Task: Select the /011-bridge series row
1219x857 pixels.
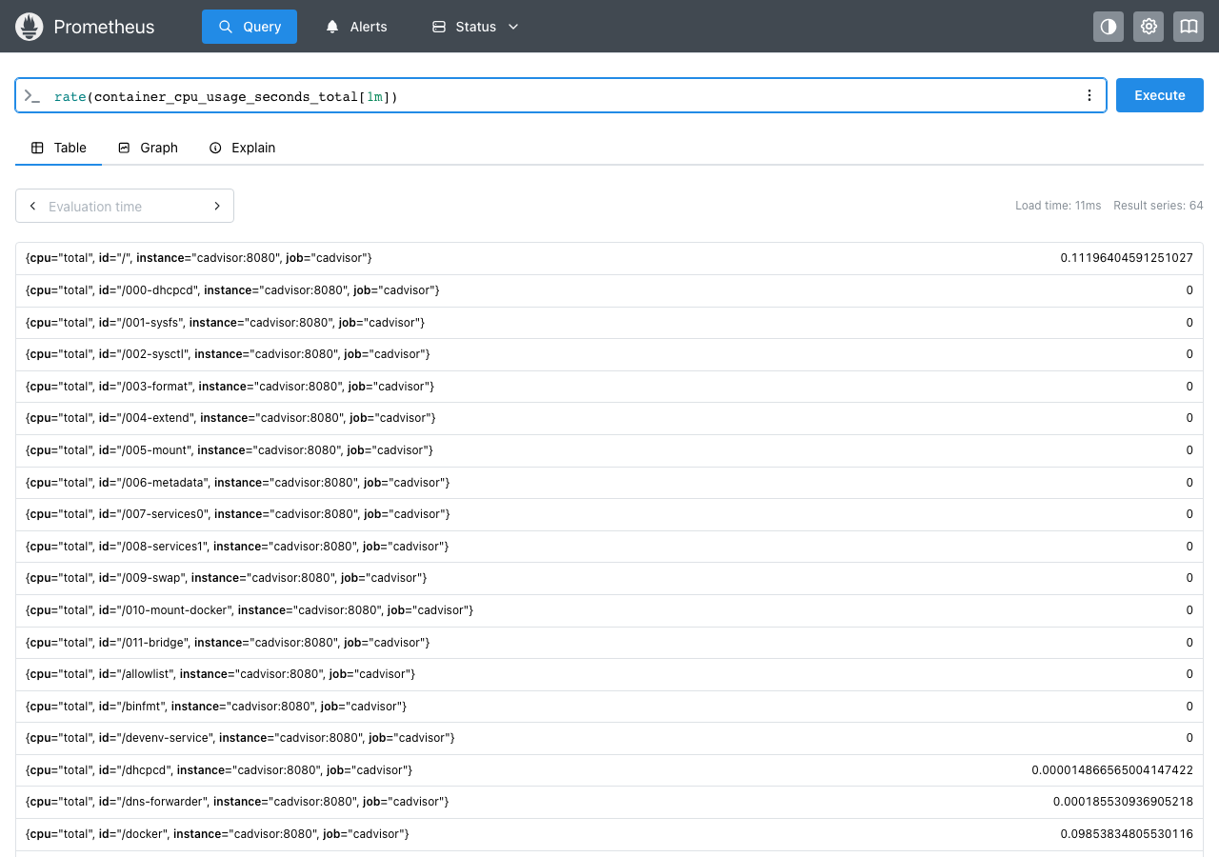Action: click(609, 642)
